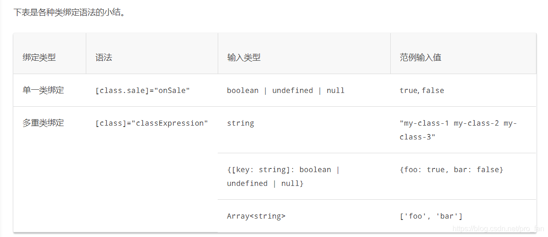Image resolution: width=548 pixels, height=237 pixels.
Task: Click the blog.csdn.net watermark link
Action: 498,229
